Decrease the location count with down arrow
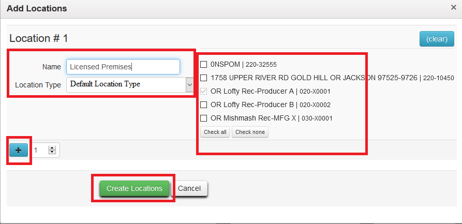The image size is (462, 224). tap(52, 153)
